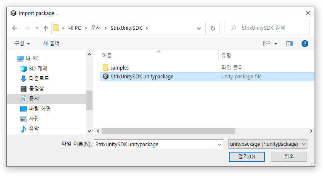Select the samples folder

pos(119,67)
